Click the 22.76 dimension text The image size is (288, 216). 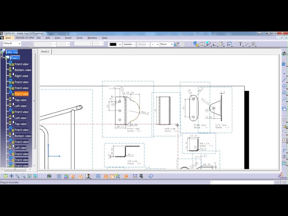click(130, 93)
